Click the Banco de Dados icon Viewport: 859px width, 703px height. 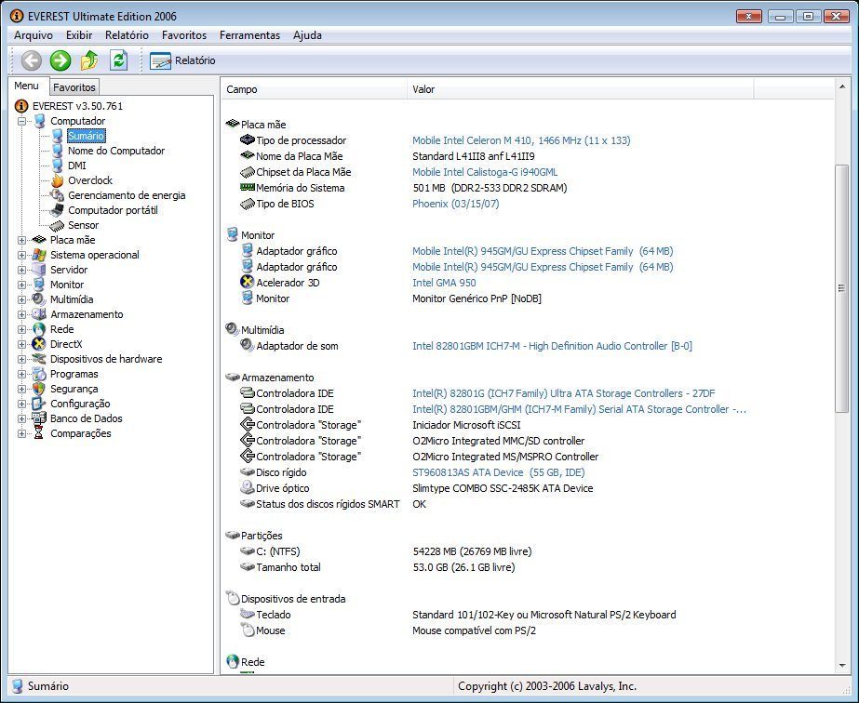point(39,418)
